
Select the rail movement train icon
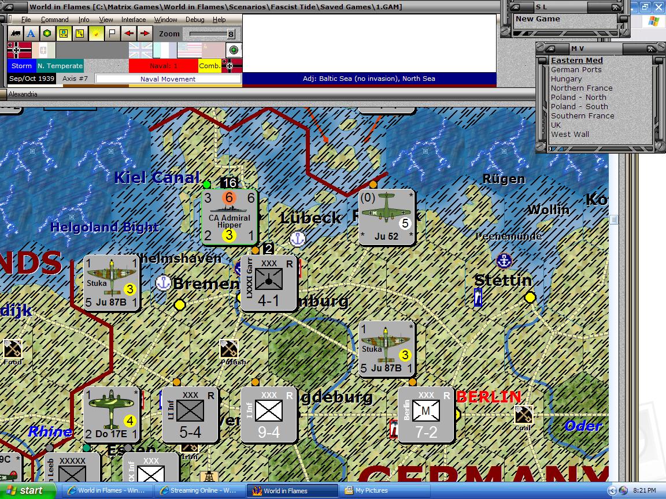[14, 33]
